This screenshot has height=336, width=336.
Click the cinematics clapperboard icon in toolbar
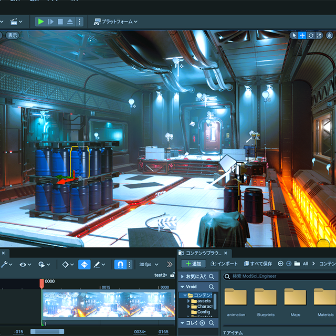click(x=14, y=22)
